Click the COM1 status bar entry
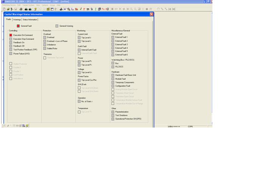The width and height of the screenshot is (262, 175). click(x=190, y=126)
